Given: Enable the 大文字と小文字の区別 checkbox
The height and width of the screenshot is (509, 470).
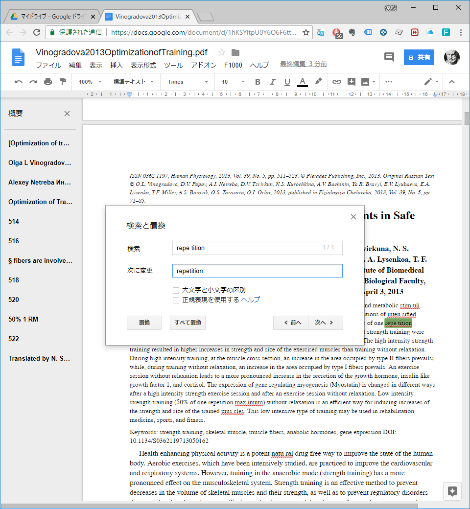Looking at the screenshot, I should pyautogui.click(x=176, y=290).
